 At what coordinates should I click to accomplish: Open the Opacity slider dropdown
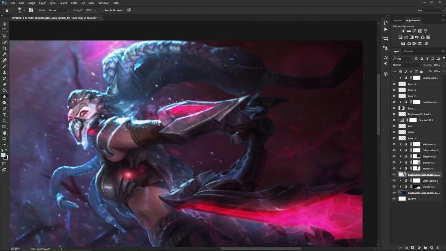point(443,65)
